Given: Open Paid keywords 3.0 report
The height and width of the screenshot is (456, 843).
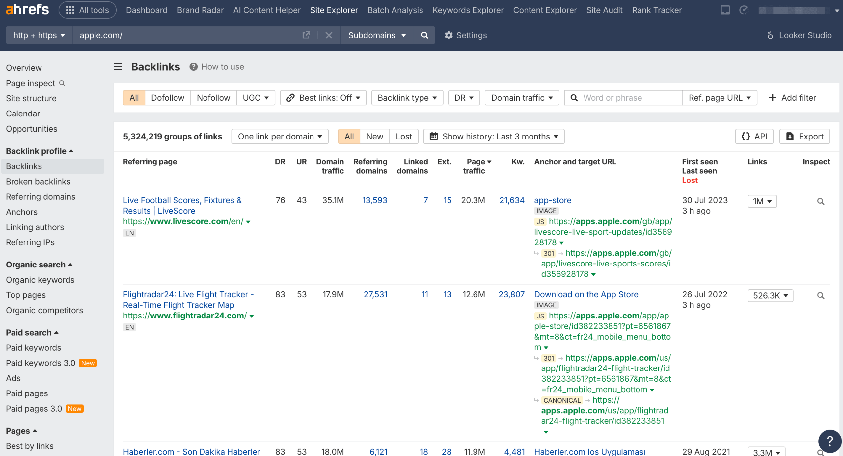Looking at the screenshot, I should [x=41, y=363].
